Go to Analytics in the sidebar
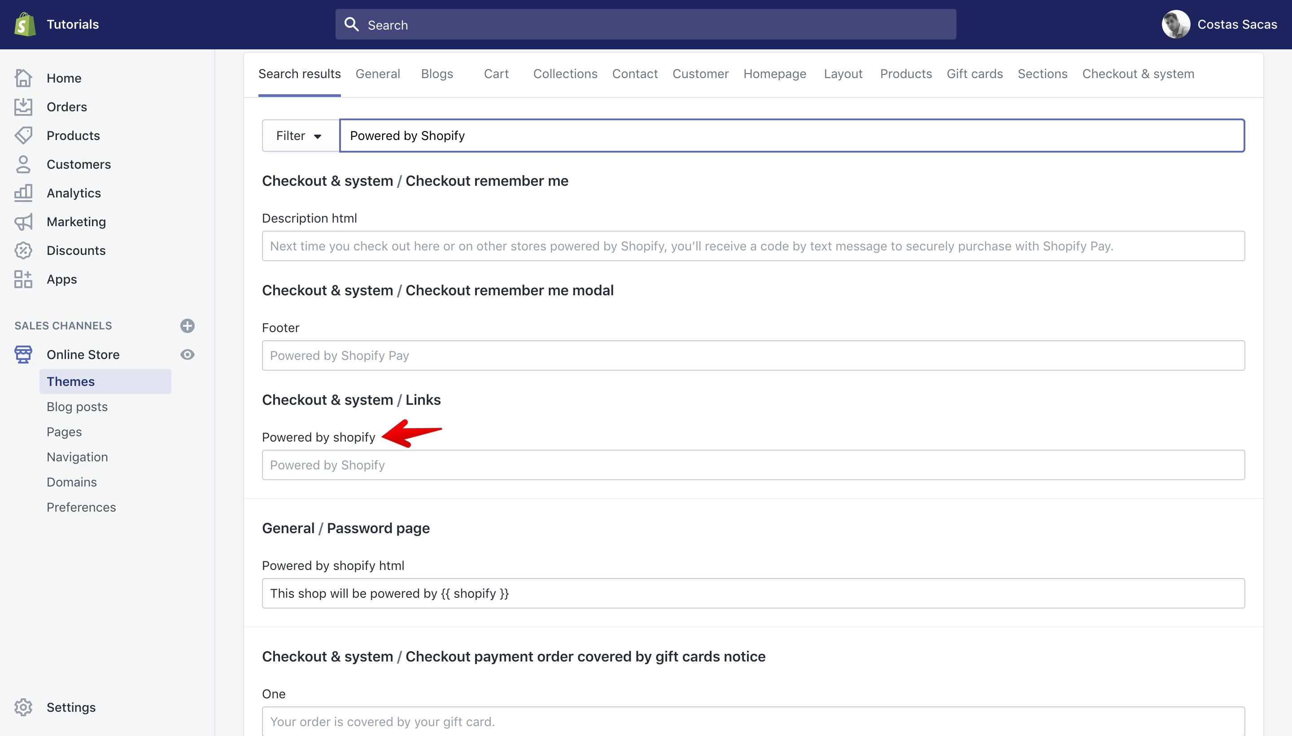 (74, 193)
